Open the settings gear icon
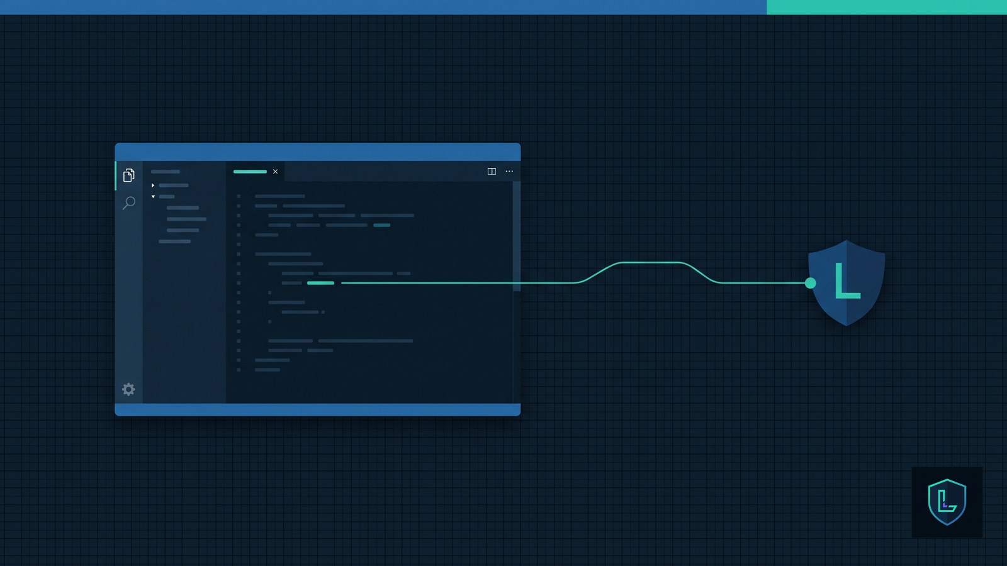Viewport: 1007px width, 566px height. 128,389
